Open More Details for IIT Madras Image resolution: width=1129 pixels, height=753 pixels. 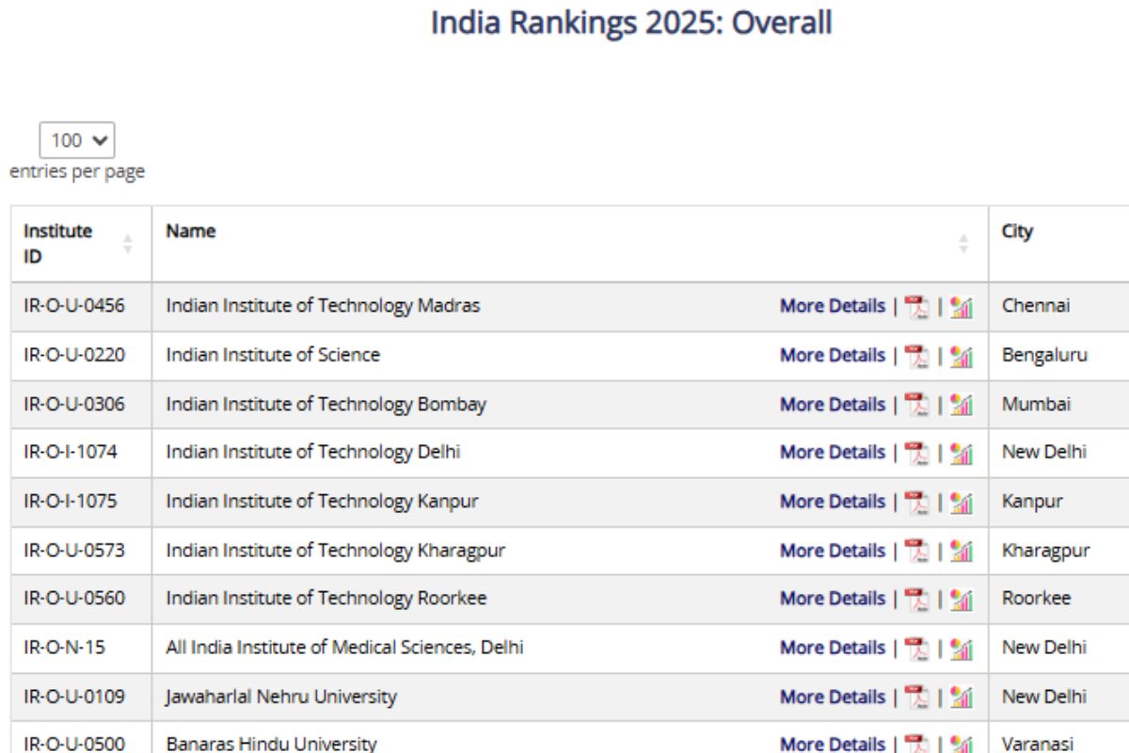(x=832, y=305)
